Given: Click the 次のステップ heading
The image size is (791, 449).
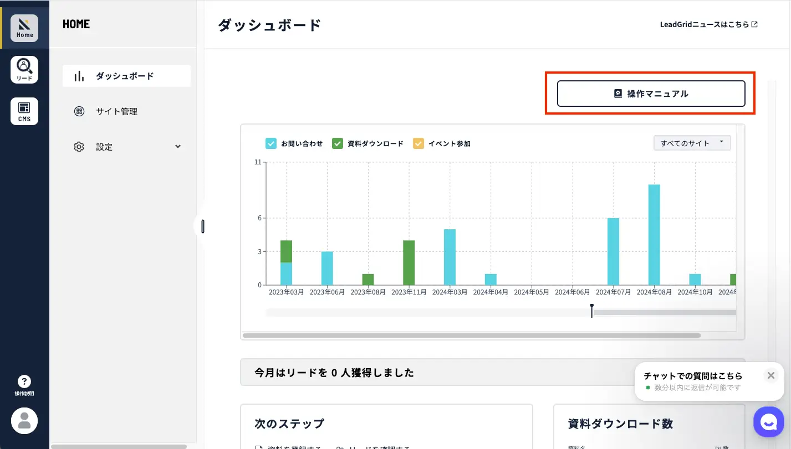Looking at the screenshot, I should pos(289,424).
